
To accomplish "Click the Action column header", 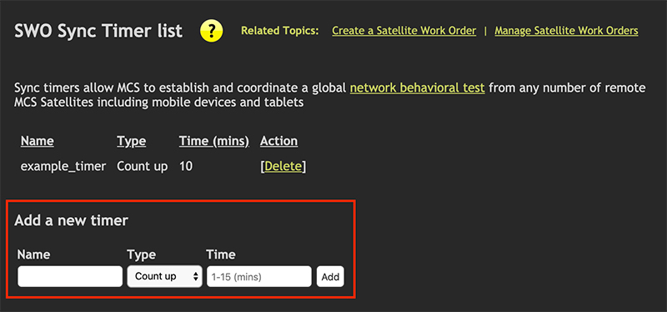I will click(x=278, y=141).
